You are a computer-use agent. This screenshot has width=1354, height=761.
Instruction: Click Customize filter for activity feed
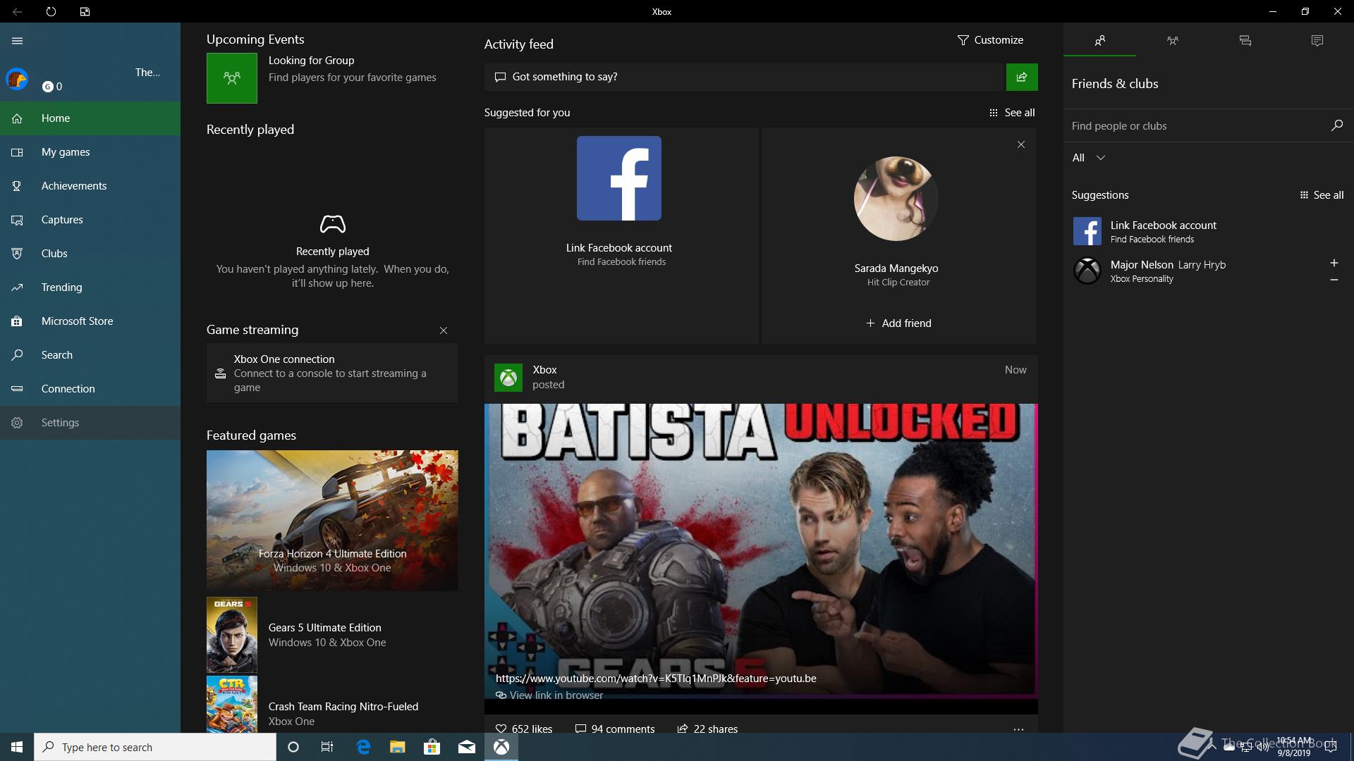pos(990,40)
